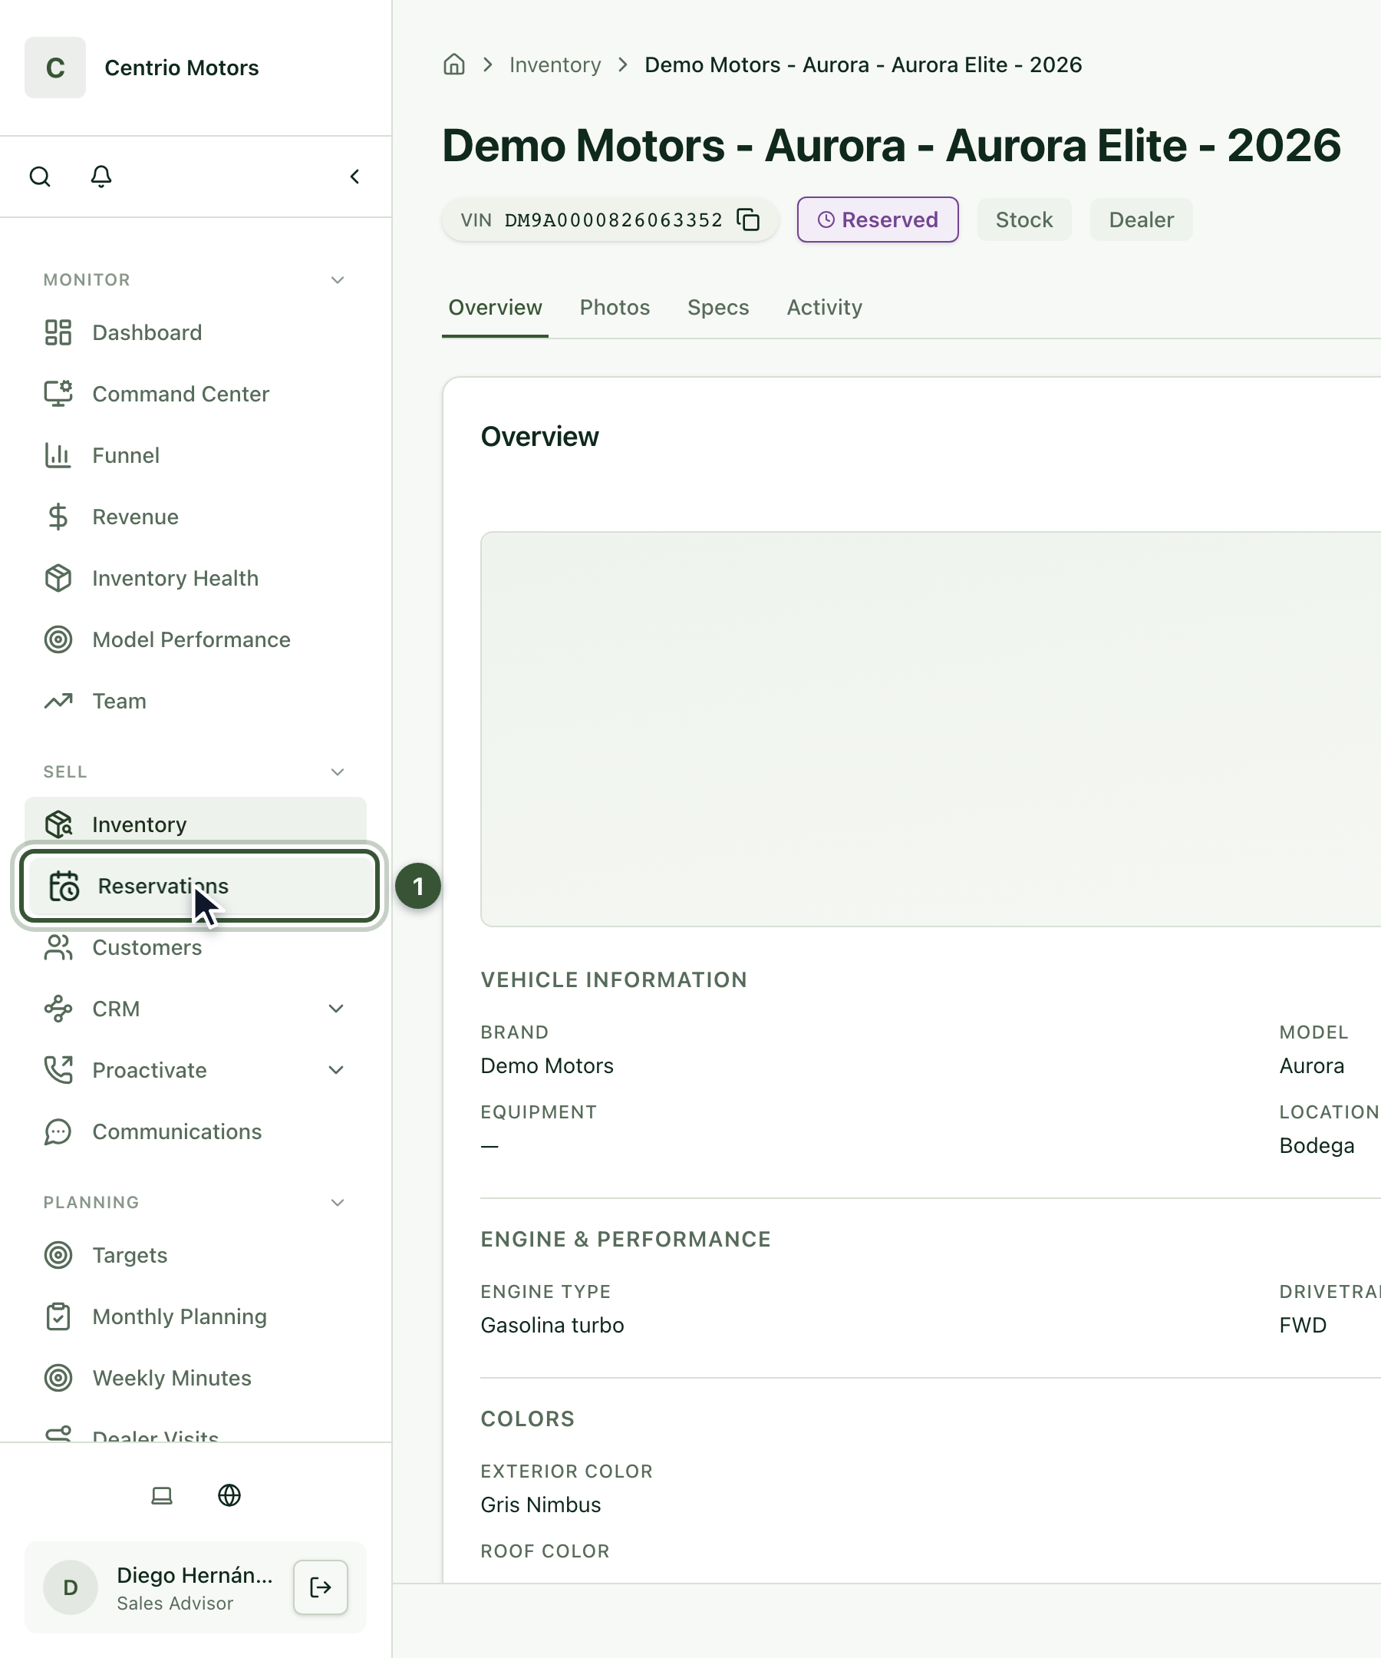
Task: Click the Model Performance target icon
Action: click(58, 639)
